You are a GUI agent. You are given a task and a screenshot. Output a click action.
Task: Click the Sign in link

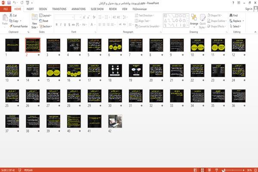pyautogui.click(x=249, y=9)
